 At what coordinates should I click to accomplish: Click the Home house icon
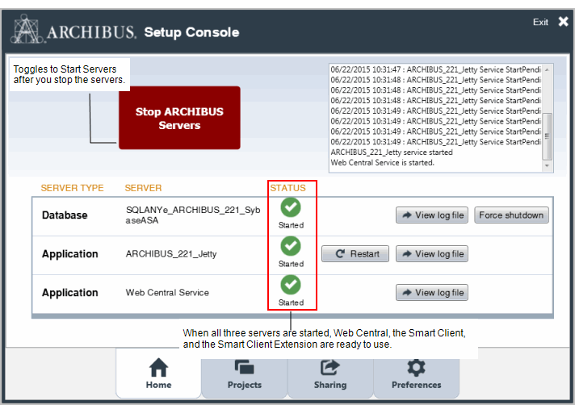click(158, 367)
